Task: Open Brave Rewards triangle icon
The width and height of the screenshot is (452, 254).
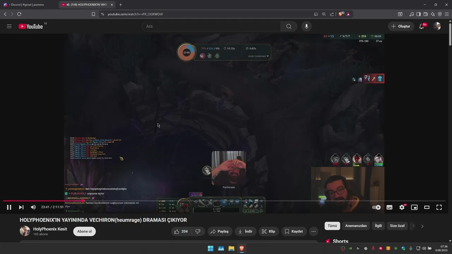Action: tap(348, 14)
